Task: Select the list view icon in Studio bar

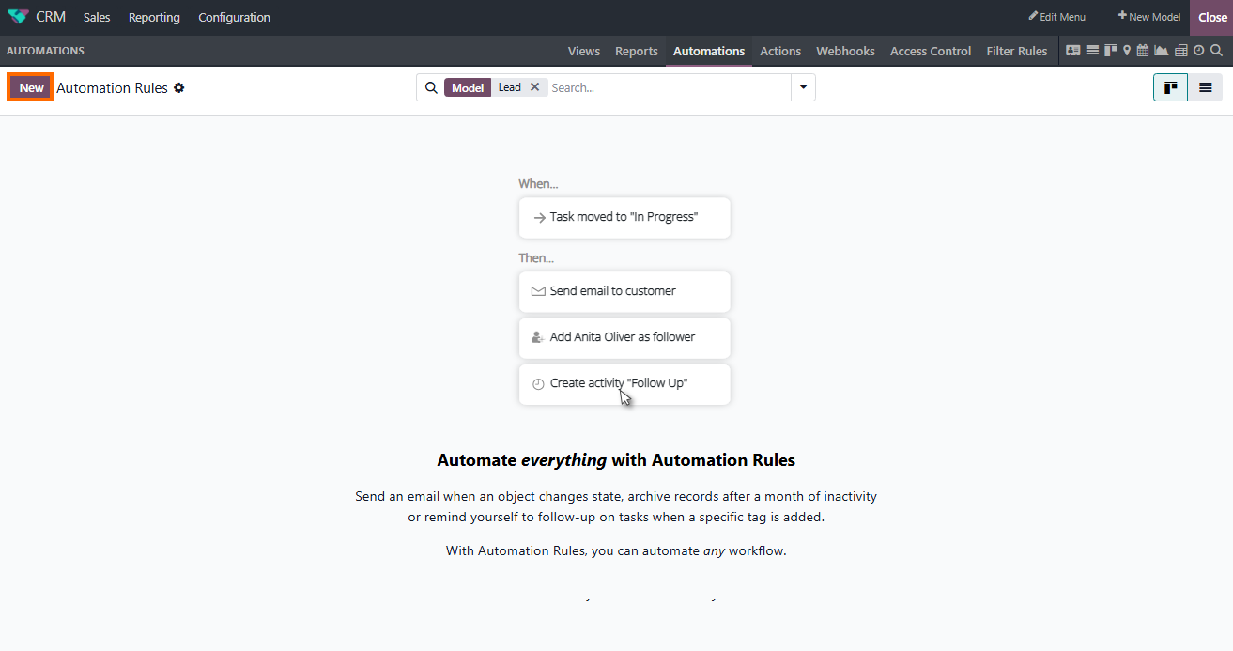Action: click(1092, 50)
